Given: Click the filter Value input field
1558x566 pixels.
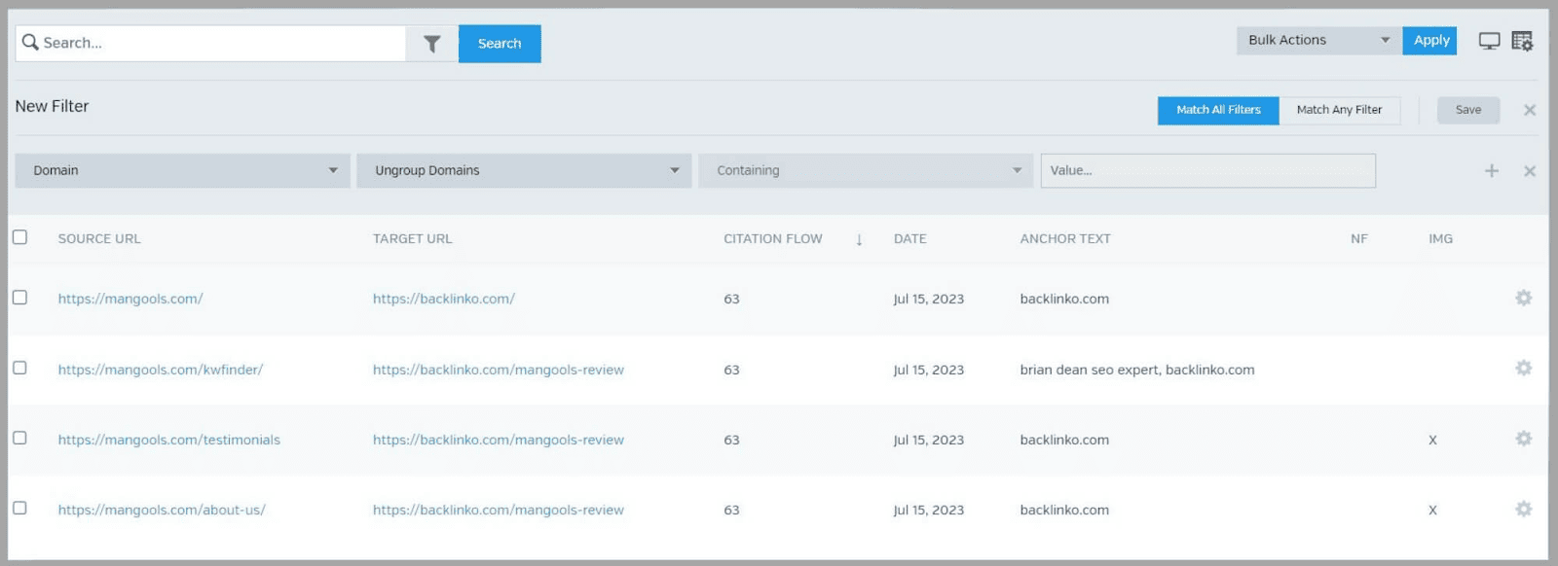Looking at the screenshot, I should pos(1207,171).
